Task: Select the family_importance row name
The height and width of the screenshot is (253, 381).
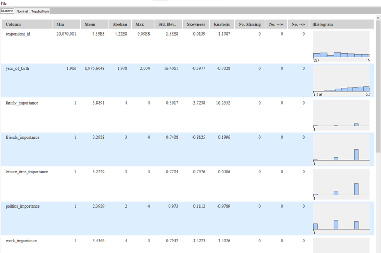Action: click(22, 103)
